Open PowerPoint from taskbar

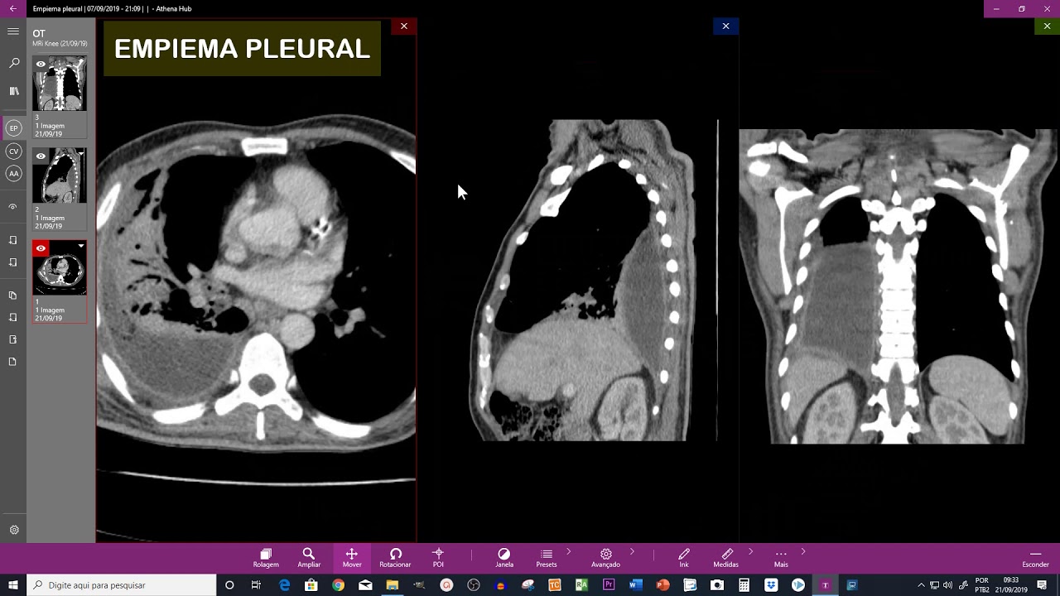coord(662,585)
